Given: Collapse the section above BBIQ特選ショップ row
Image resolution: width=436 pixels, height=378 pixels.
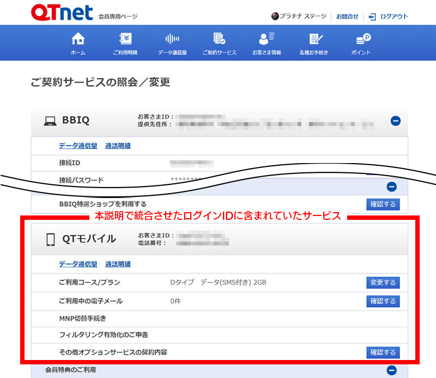Looking at the screenshot, I should point(391,187).
